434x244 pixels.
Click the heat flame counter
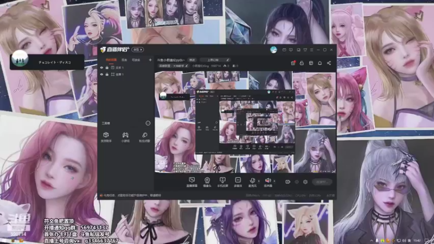(x=226, y=66)
